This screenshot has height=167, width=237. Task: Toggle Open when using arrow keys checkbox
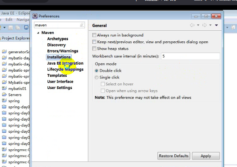click(x=103, y=91)
